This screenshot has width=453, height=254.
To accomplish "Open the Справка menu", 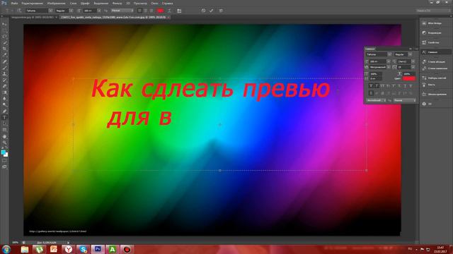I will (x=167, y=4).
